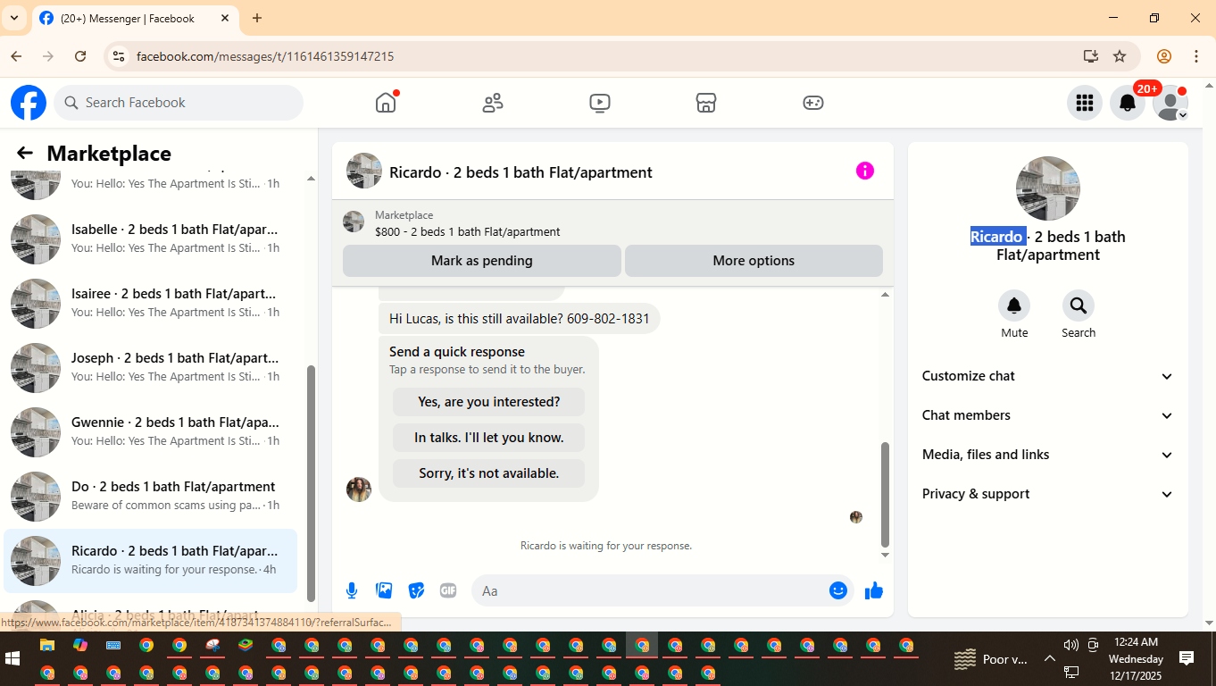Click the Search Facebook field
The image size is (1216, 686).
pos(179,103)
